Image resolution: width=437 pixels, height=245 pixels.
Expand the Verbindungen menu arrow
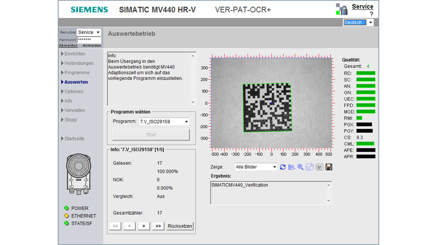(x=62, y=63)
